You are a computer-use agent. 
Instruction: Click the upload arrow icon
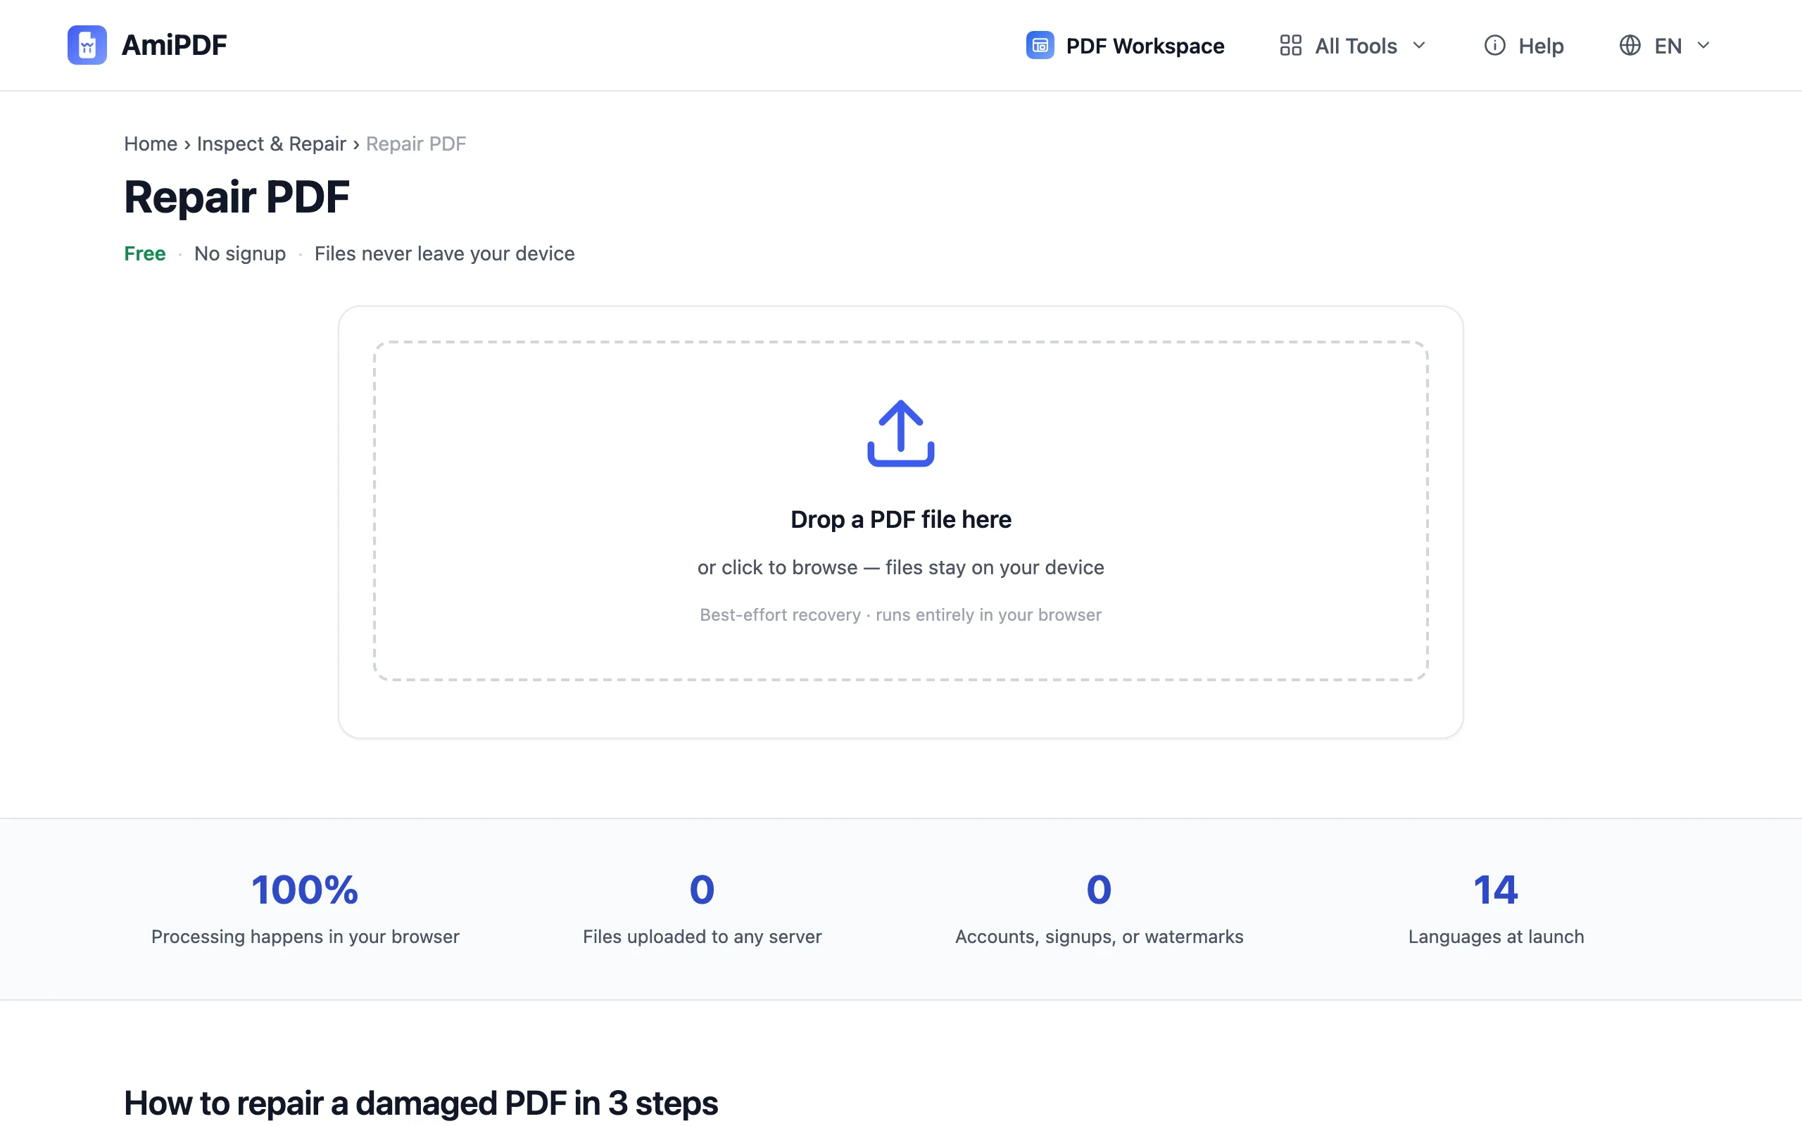point(901,434)
